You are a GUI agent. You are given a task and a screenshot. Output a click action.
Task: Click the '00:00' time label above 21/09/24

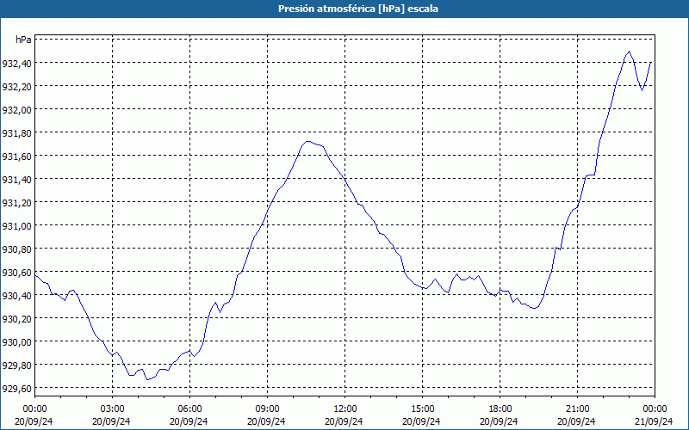click(x=655, y=409)
